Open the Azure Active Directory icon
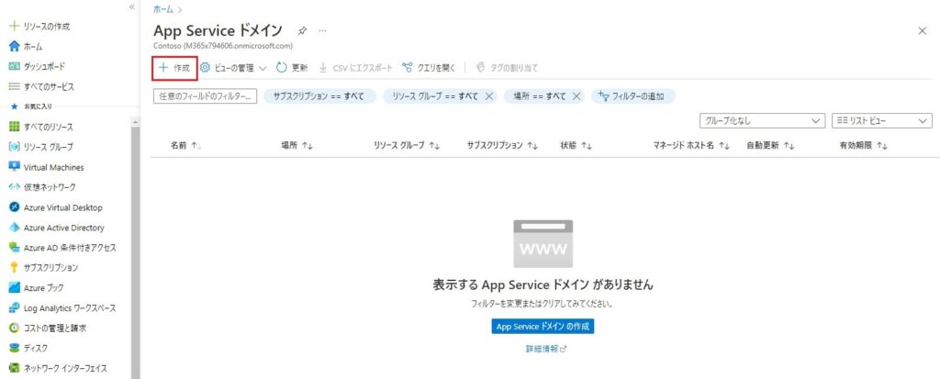940x379 pixels. pos(15,228)
